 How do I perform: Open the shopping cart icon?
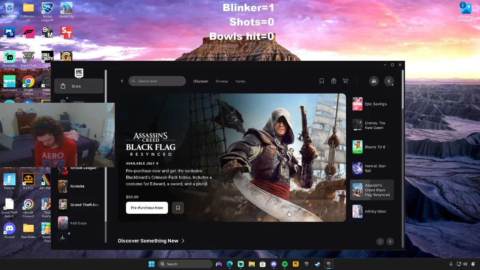pyautogui.click(x=346, y=81)
